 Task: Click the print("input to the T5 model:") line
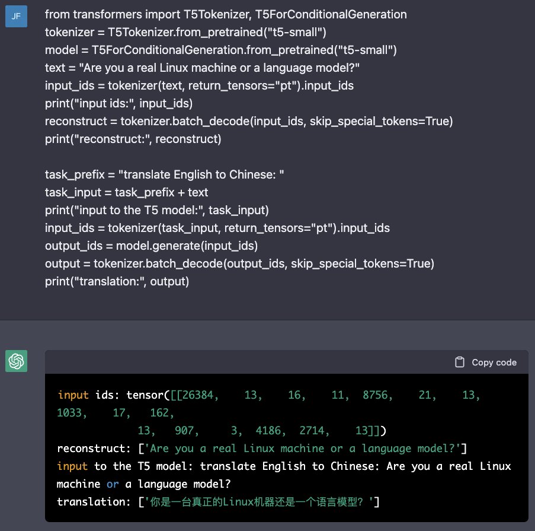pyautogui.click(x=156, y=210)
